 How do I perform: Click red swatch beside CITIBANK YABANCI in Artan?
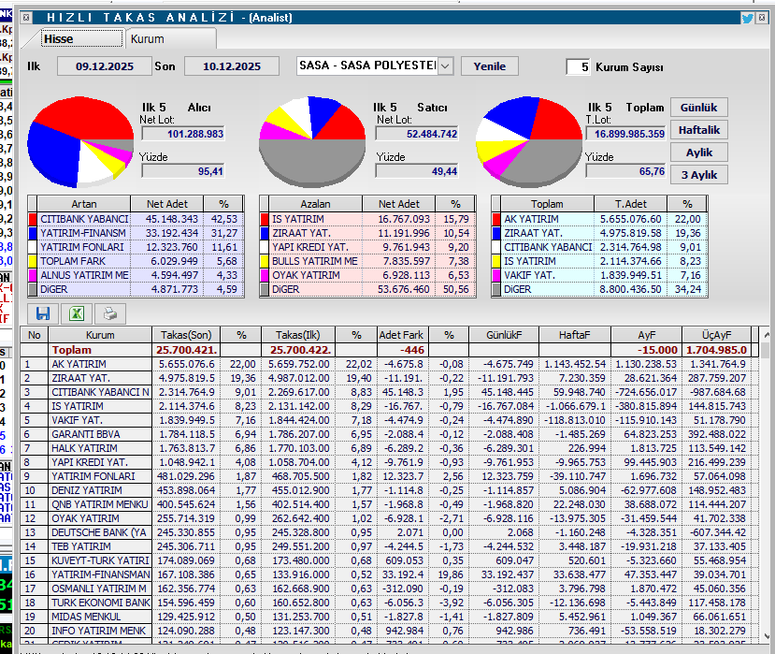pyautogui.click(x=34, y=218)
